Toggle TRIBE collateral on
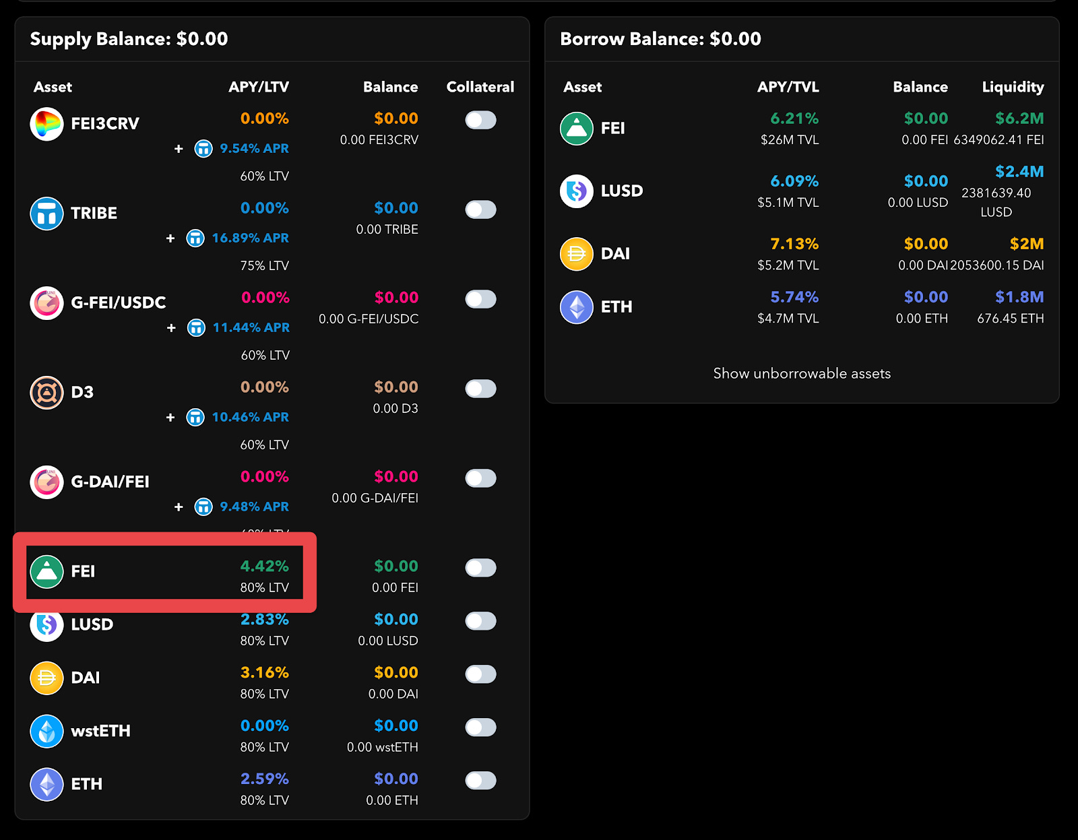Viewport: 1078px width, 840px height. click(480, 209)
